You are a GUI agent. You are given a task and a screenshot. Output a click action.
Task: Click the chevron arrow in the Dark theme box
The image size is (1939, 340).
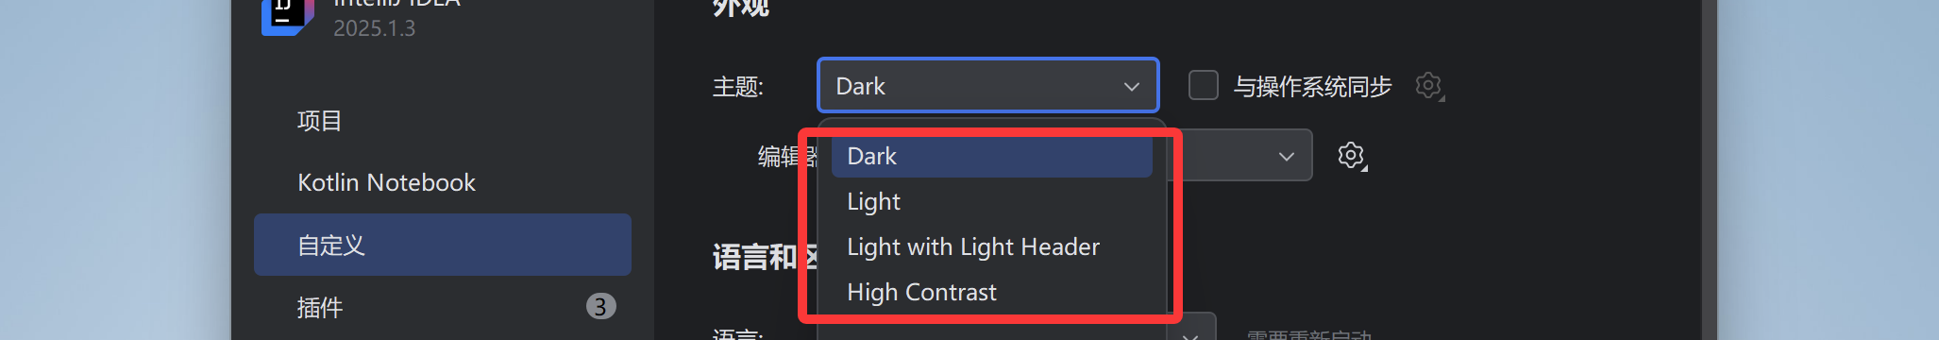(x=1131, y=87)
